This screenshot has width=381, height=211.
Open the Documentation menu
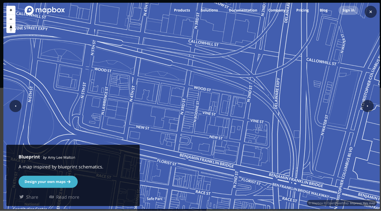coord(243,10)
